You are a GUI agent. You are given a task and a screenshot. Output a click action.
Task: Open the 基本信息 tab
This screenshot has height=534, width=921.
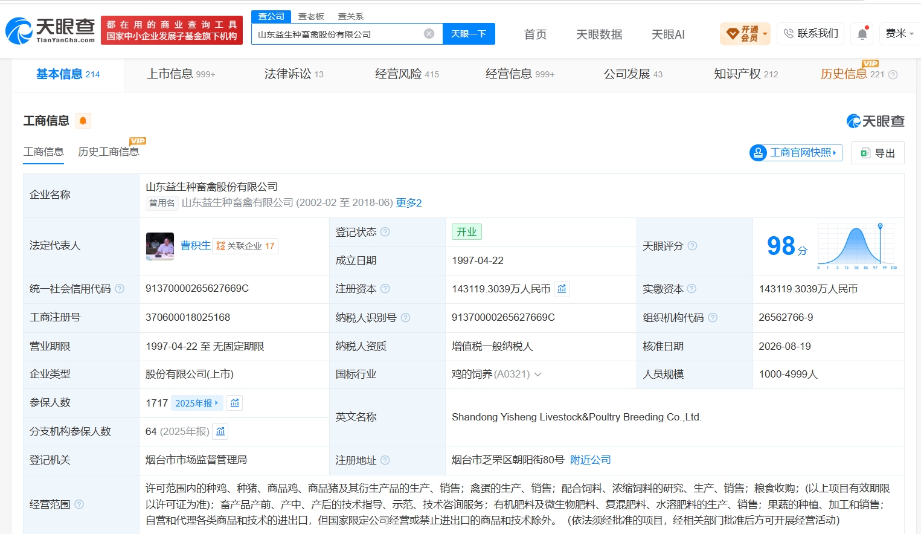(x=68, y=74)
